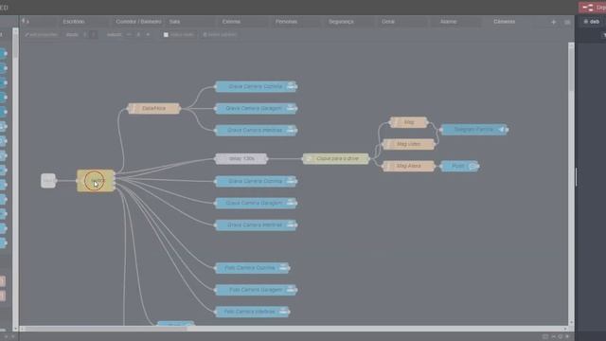
Task: Select Grava Camera Interfone node wired to switch
Action: [x=256, y=225]
